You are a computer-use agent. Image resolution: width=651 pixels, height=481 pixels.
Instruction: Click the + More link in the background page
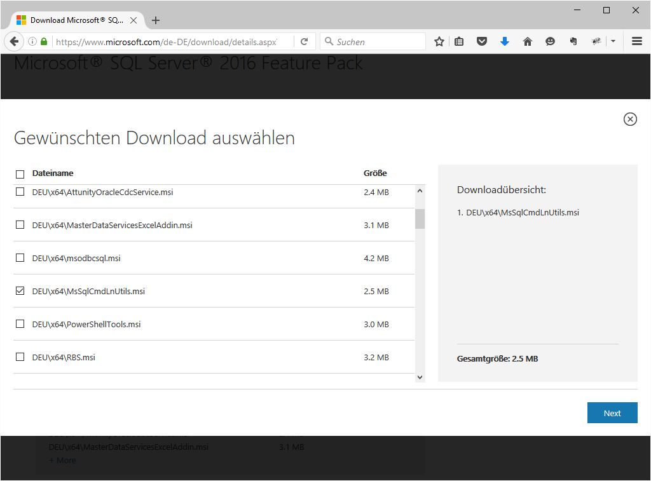[63, 460]
